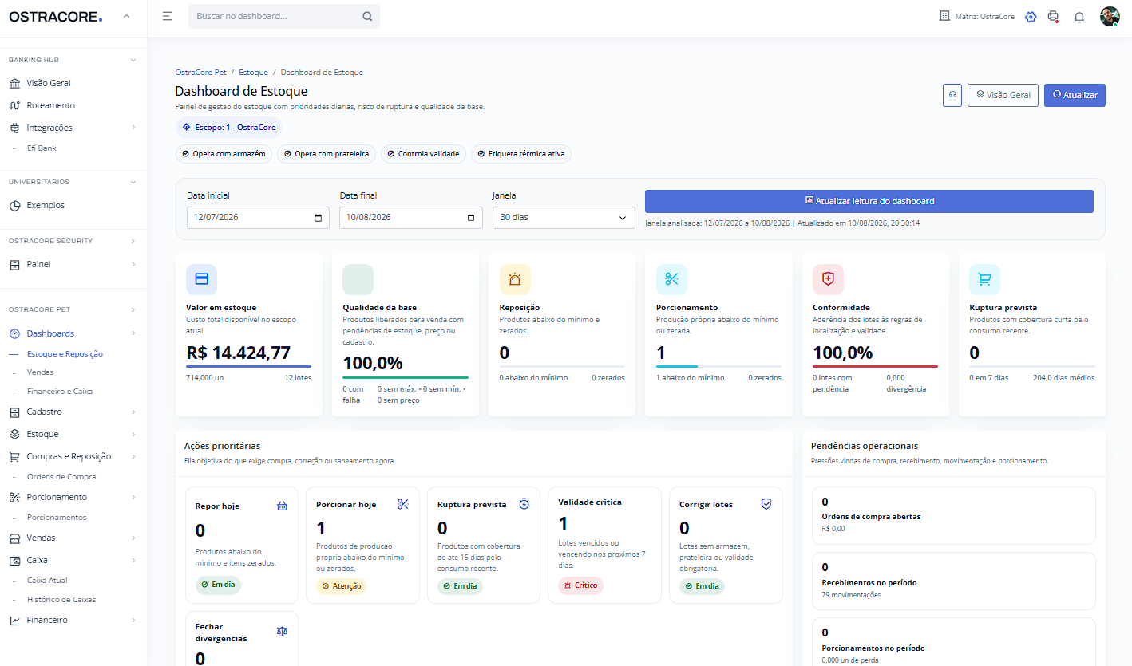This screenshot has width=1132, height=666.
Task: Open the user avatar menu
Action: (x=1110, y=17)
